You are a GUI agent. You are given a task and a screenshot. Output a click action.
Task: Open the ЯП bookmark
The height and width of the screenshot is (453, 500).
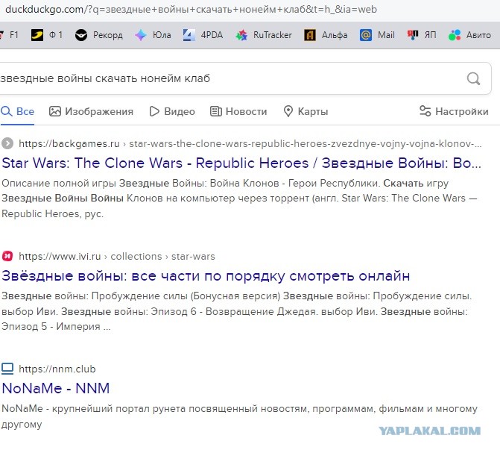tap(422, 35)
